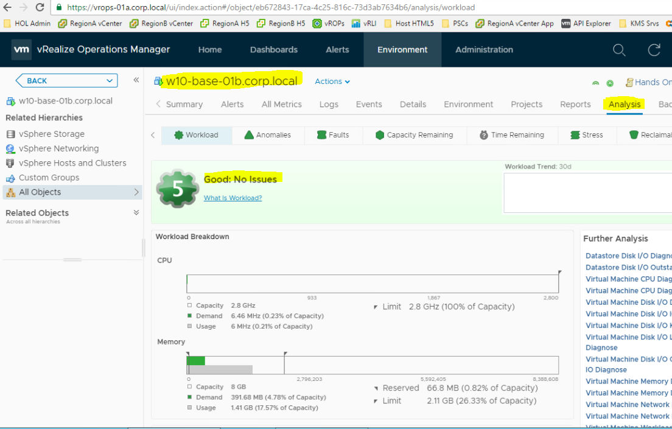Open the Alerts menu in the top bar
672x429 pixels.
[x=337, y=50]
